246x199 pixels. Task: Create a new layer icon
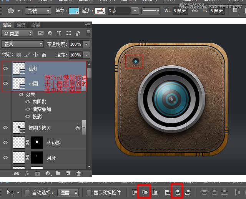pyautogui.click(x=68, y=173)
